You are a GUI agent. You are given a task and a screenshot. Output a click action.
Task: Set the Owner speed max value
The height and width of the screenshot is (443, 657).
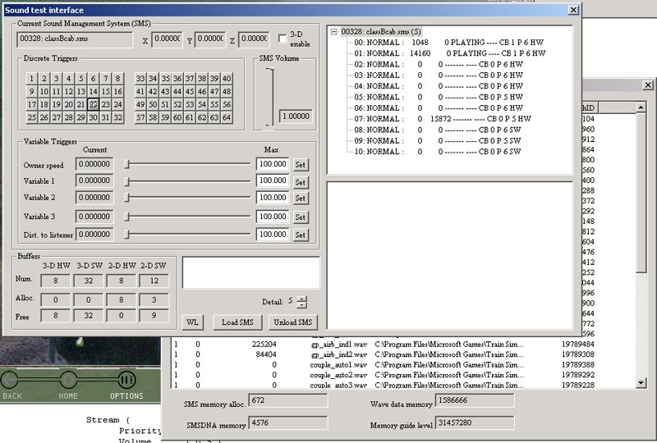pos(300,165)
